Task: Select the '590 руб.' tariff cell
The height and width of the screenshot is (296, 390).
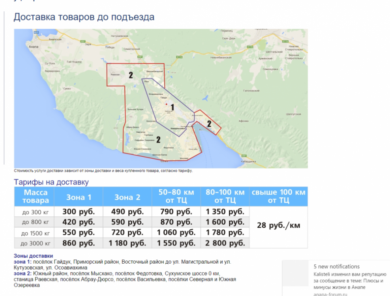Action: coord(127,222)
